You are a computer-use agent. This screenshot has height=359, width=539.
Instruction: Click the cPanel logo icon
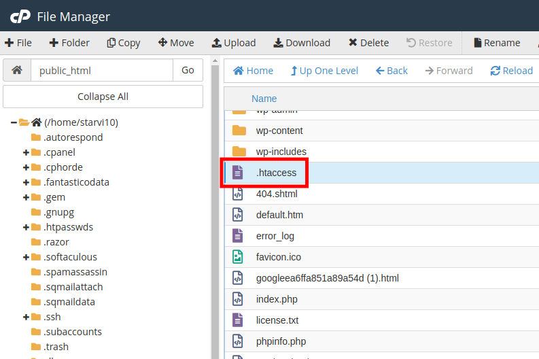point(20,16)
